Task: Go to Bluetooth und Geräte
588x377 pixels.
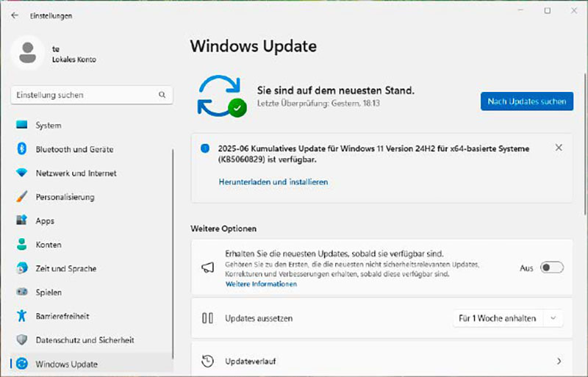Action: [91, 149]
